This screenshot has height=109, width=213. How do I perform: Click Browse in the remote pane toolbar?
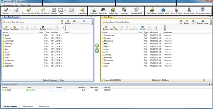pyautogui.click(x=106, y=28)
